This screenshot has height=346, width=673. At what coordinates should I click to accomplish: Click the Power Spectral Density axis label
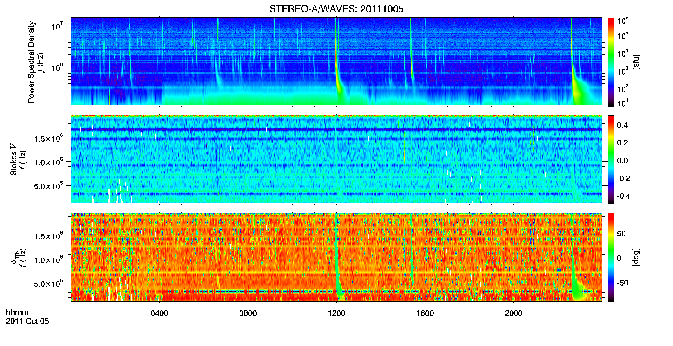pyautogui.click(x=31, y=62)
